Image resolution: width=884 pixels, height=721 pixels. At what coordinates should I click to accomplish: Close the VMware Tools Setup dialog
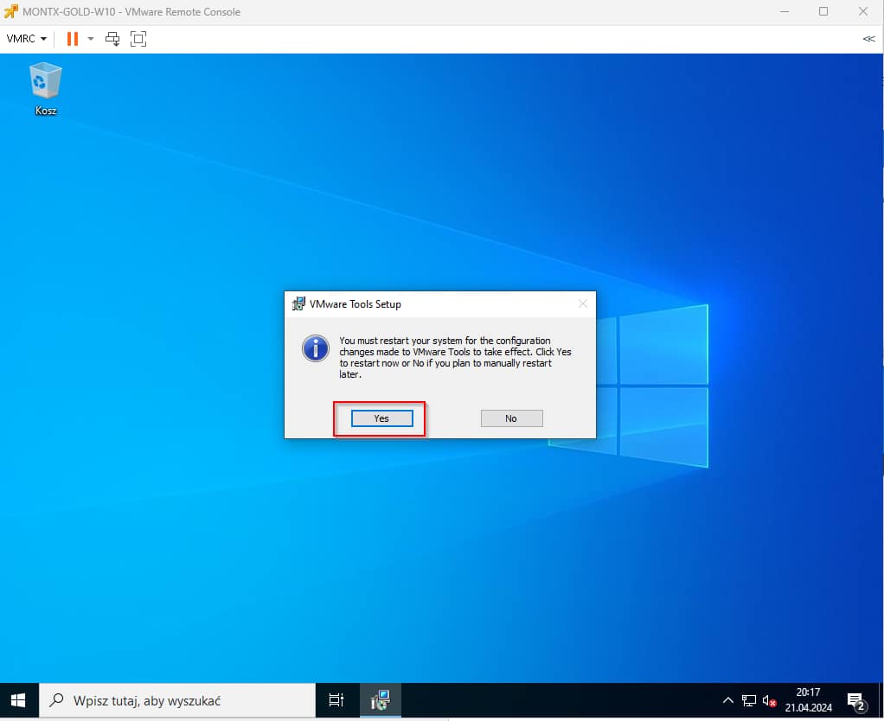(582, 303)
